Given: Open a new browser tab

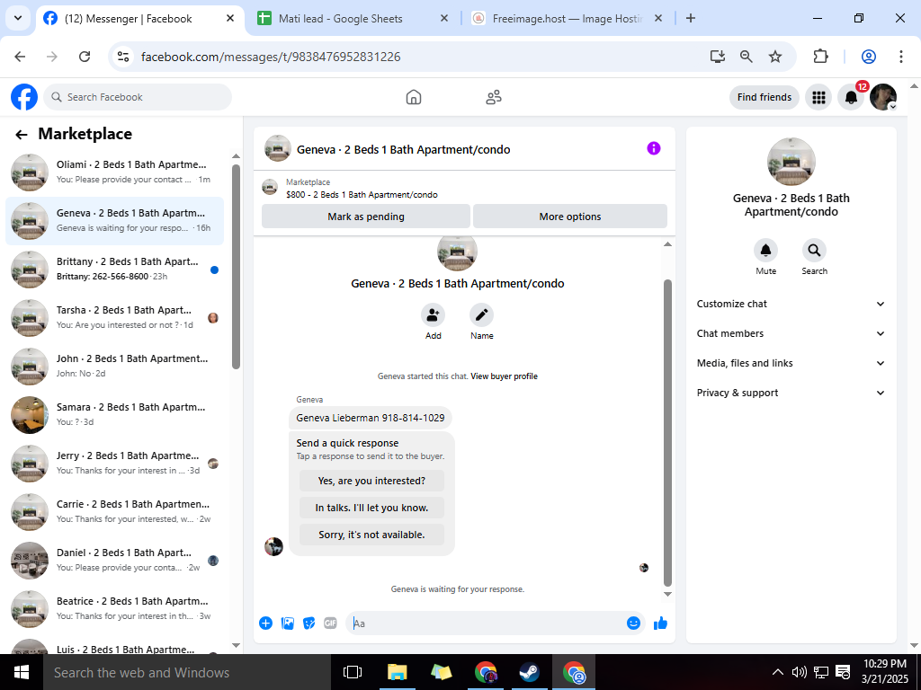Looking at the screenshot, I should click(x=691, y=18).
